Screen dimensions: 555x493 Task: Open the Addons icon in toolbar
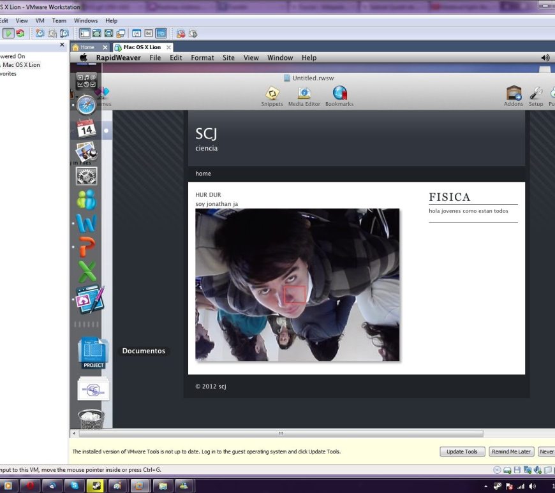point(514,94)
